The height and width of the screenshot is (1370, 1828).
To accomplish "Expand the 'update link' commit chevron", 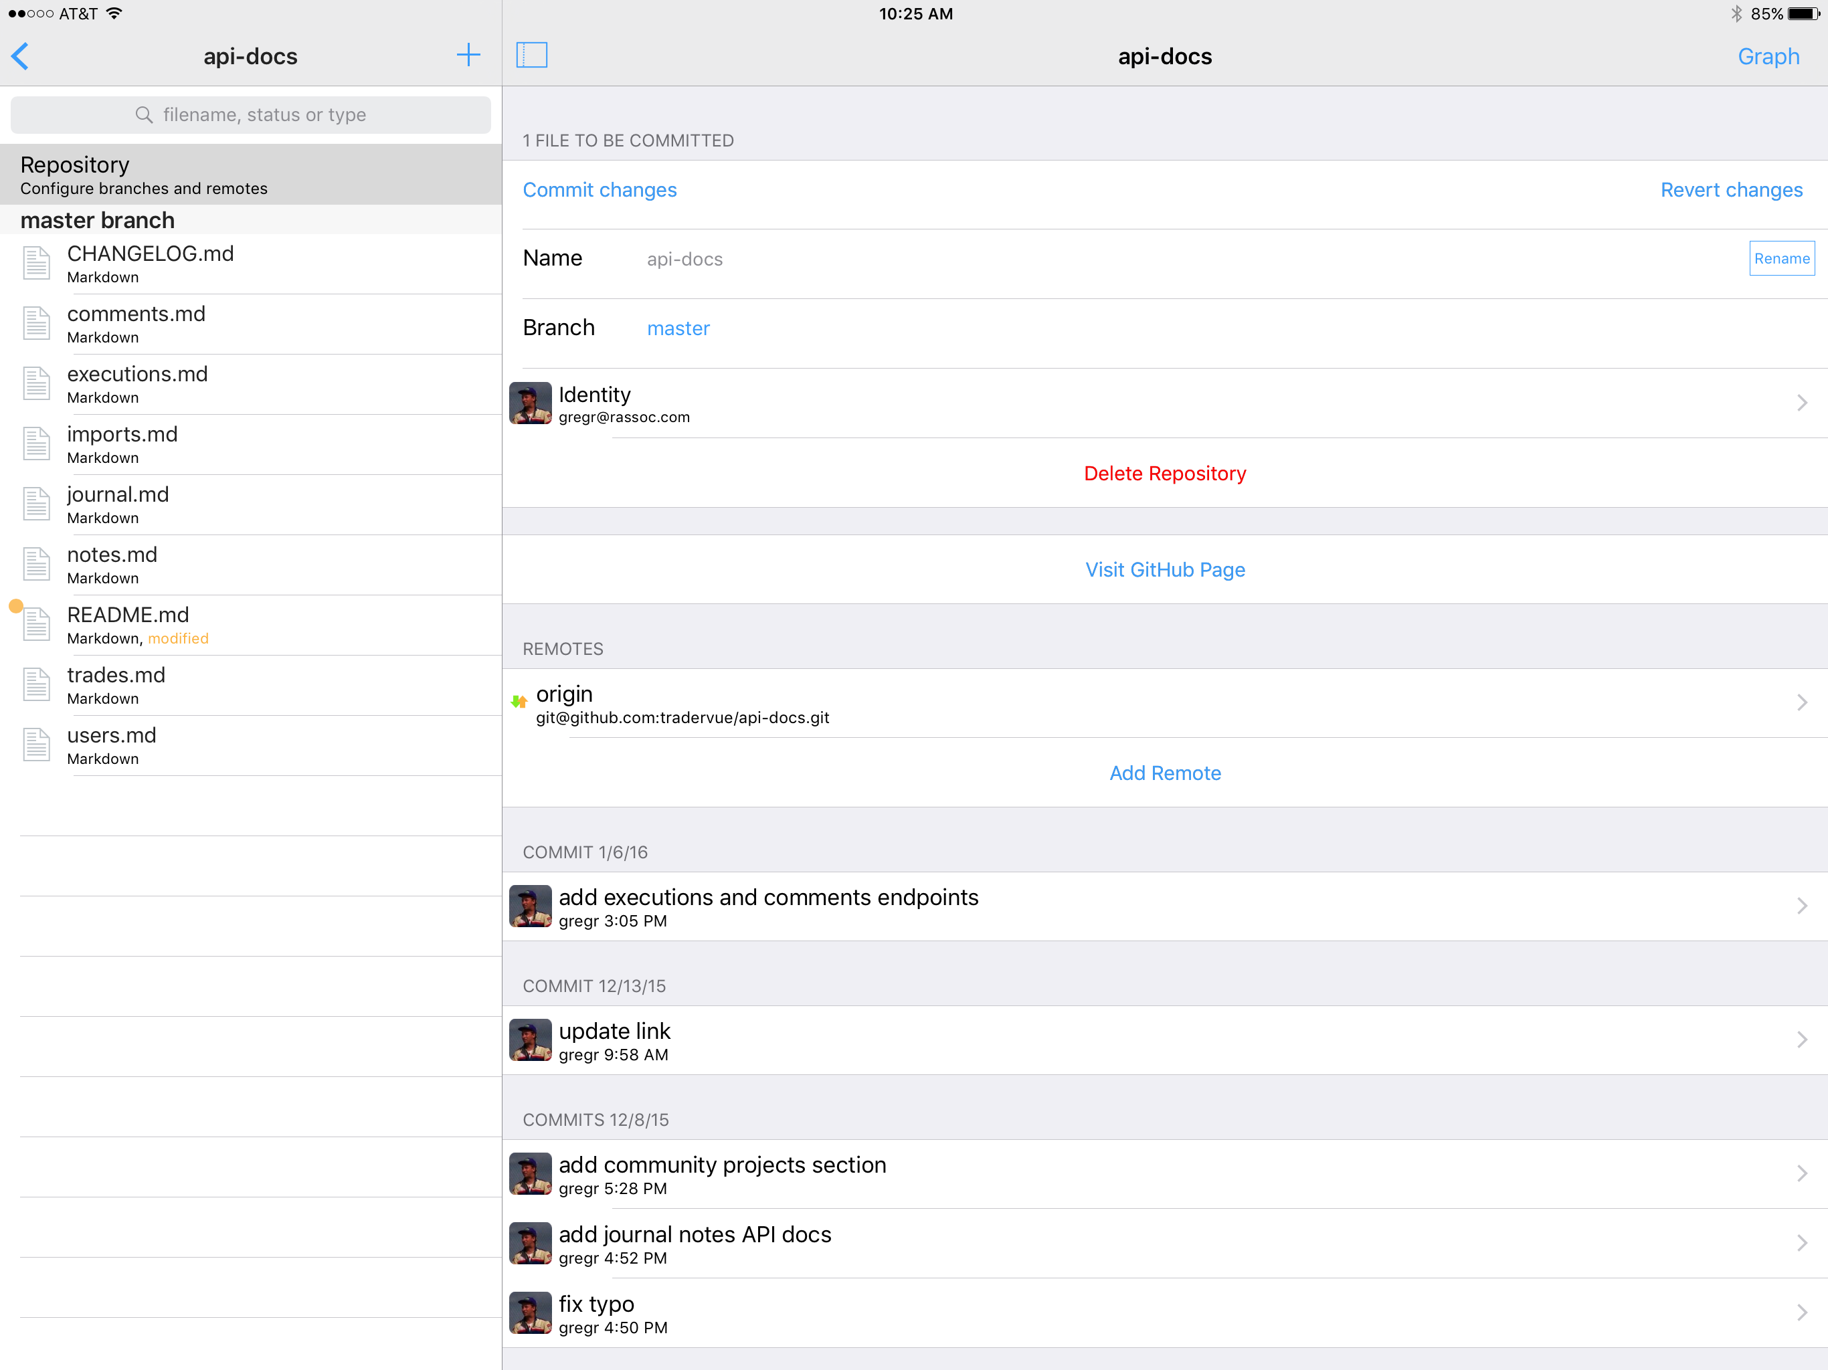I will (x=1801, y=1040).
